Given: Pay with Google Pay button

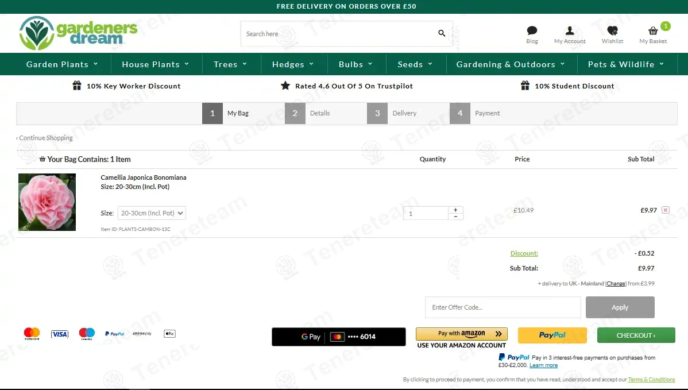Looking at the screenshot, I should pyautogui.click(x=339, y=337).
